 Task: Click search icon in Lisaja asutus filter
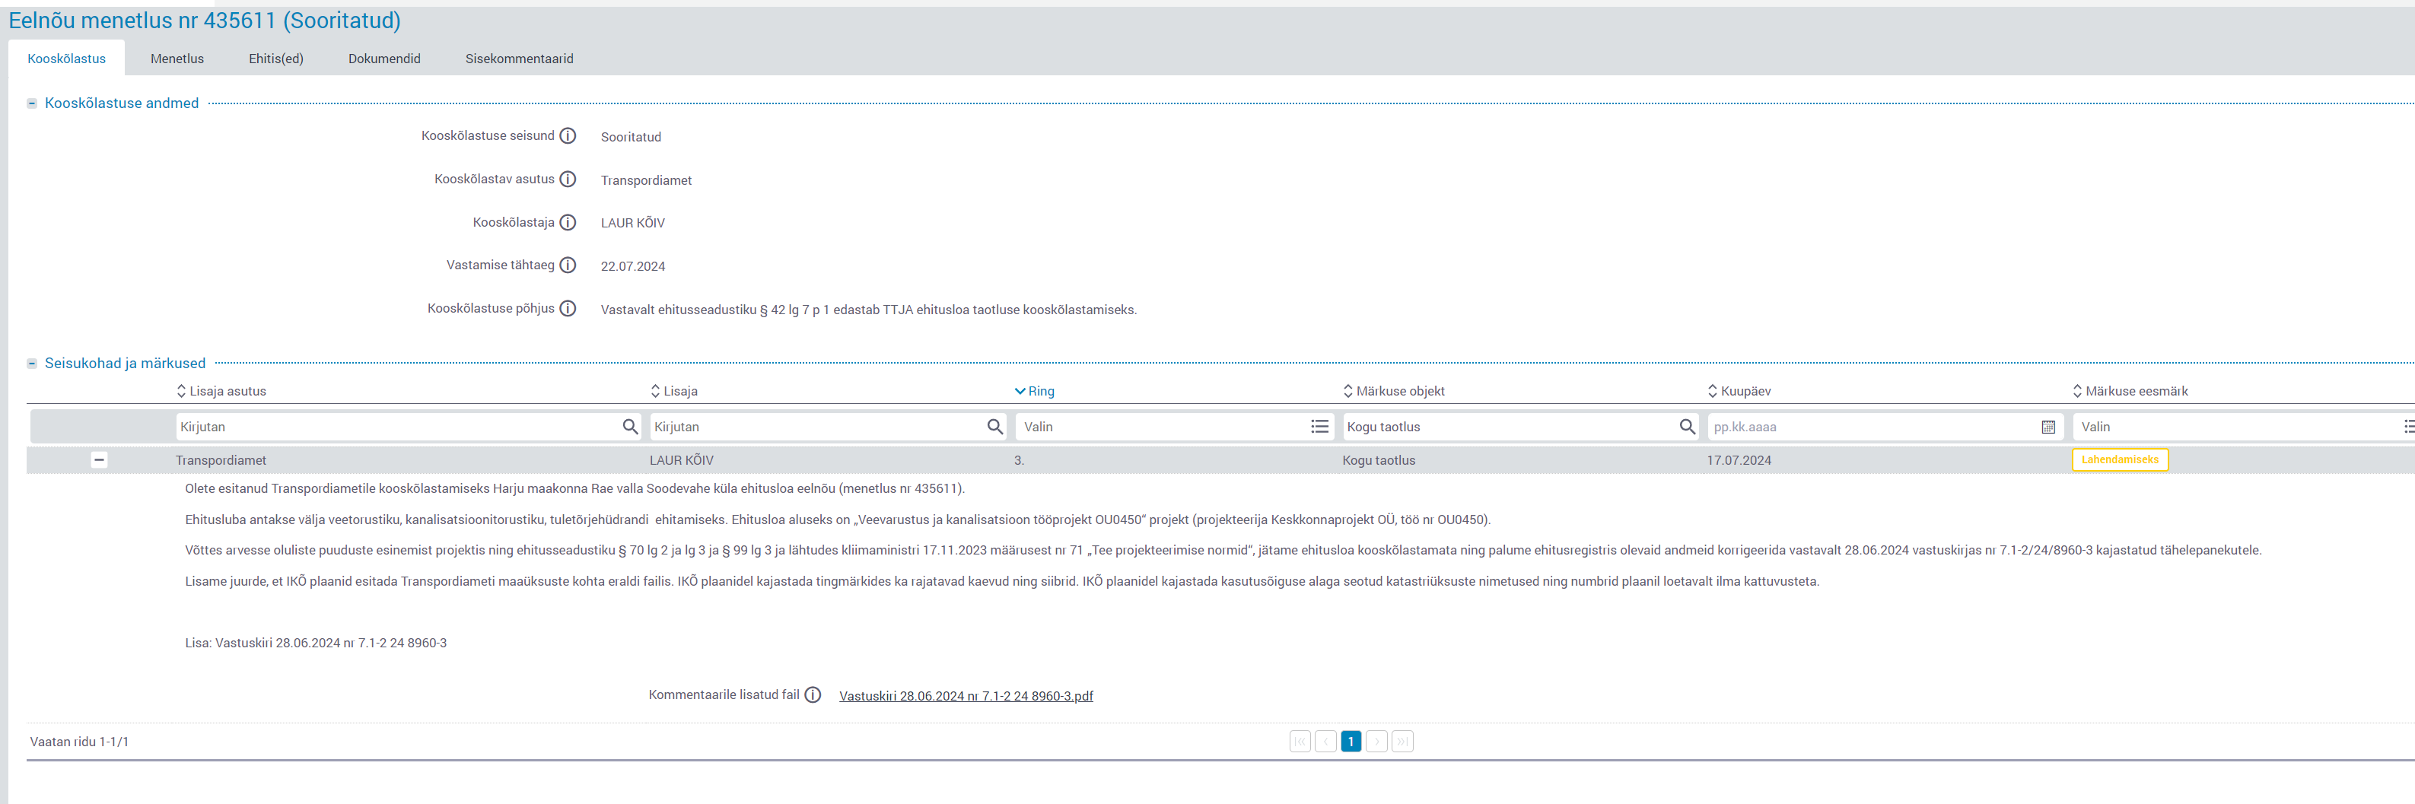coord(630,427)
